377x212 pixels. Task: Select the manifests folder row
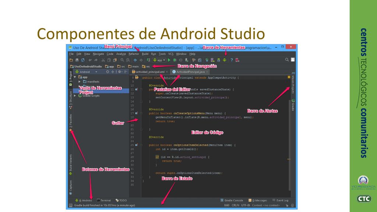point(101,82)
